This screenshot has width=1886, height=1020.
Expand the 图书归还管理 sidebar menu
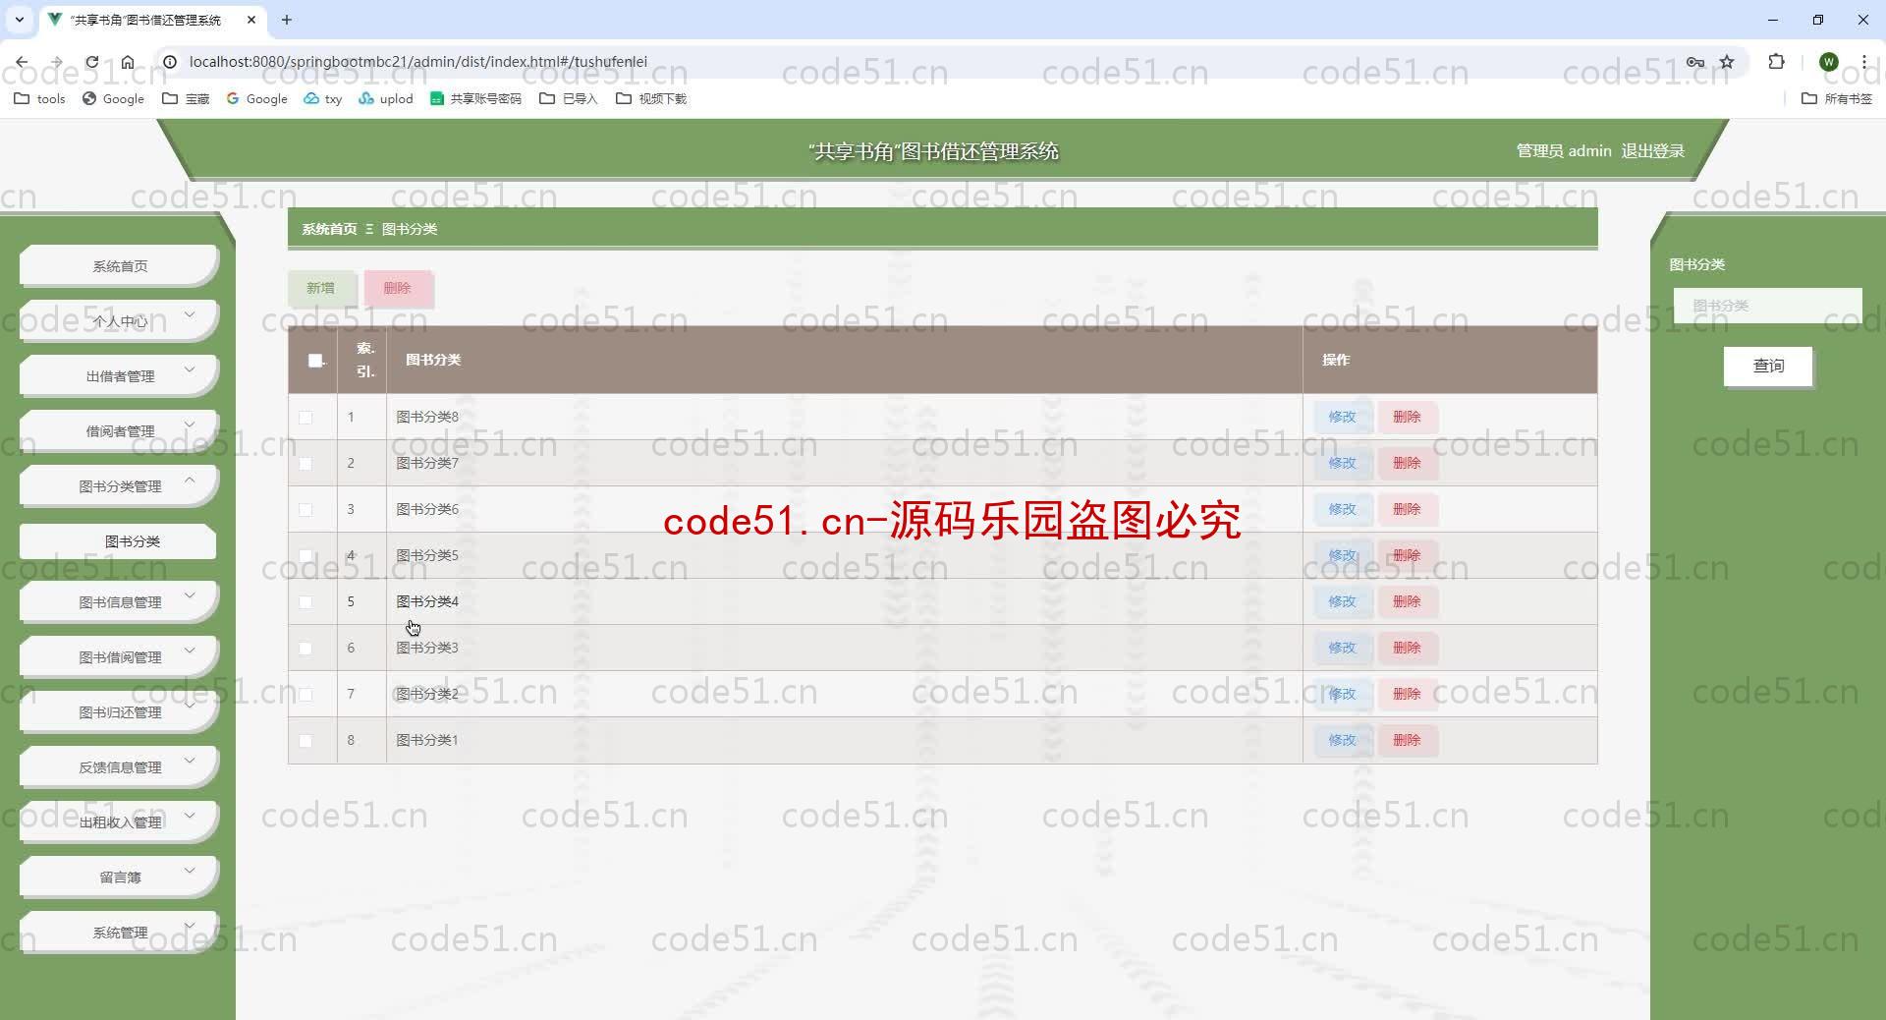(118, 711)
